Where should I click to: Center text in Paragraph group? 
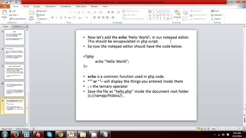pyautogui.click(x=99, y=18)
